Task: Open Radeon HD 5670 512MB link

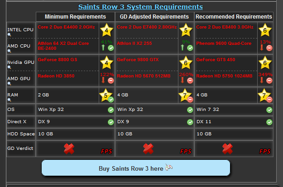Action: [144, 76]
